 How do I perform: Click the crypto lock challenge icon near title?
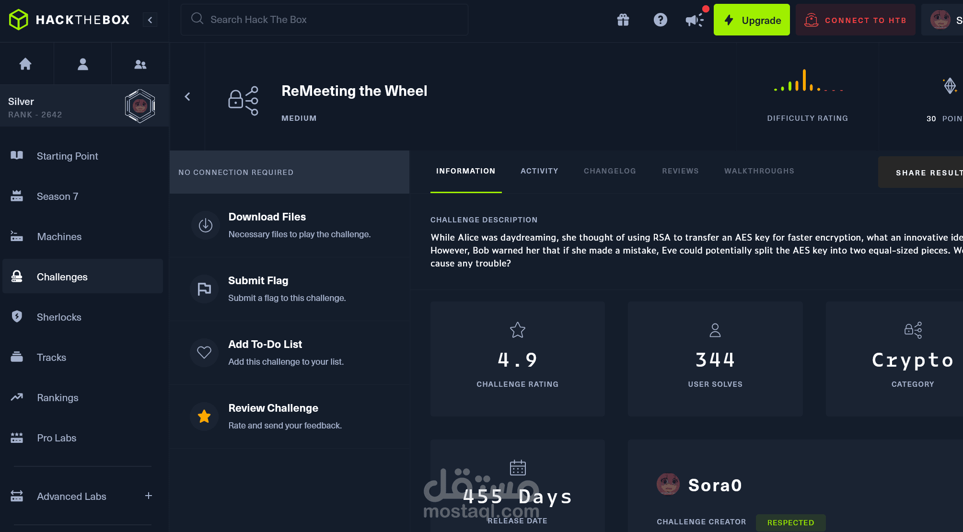pos(244,101)
